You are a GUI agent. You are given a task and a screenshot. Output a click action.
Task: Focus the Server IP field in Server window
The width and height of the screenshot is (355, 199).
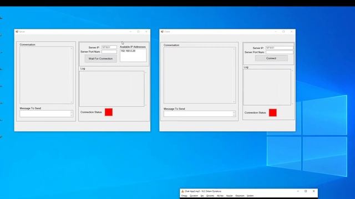109,47
